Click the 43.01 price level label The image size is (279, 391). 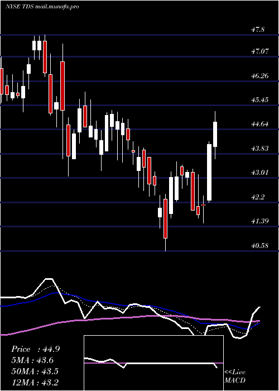pos(259,172)
